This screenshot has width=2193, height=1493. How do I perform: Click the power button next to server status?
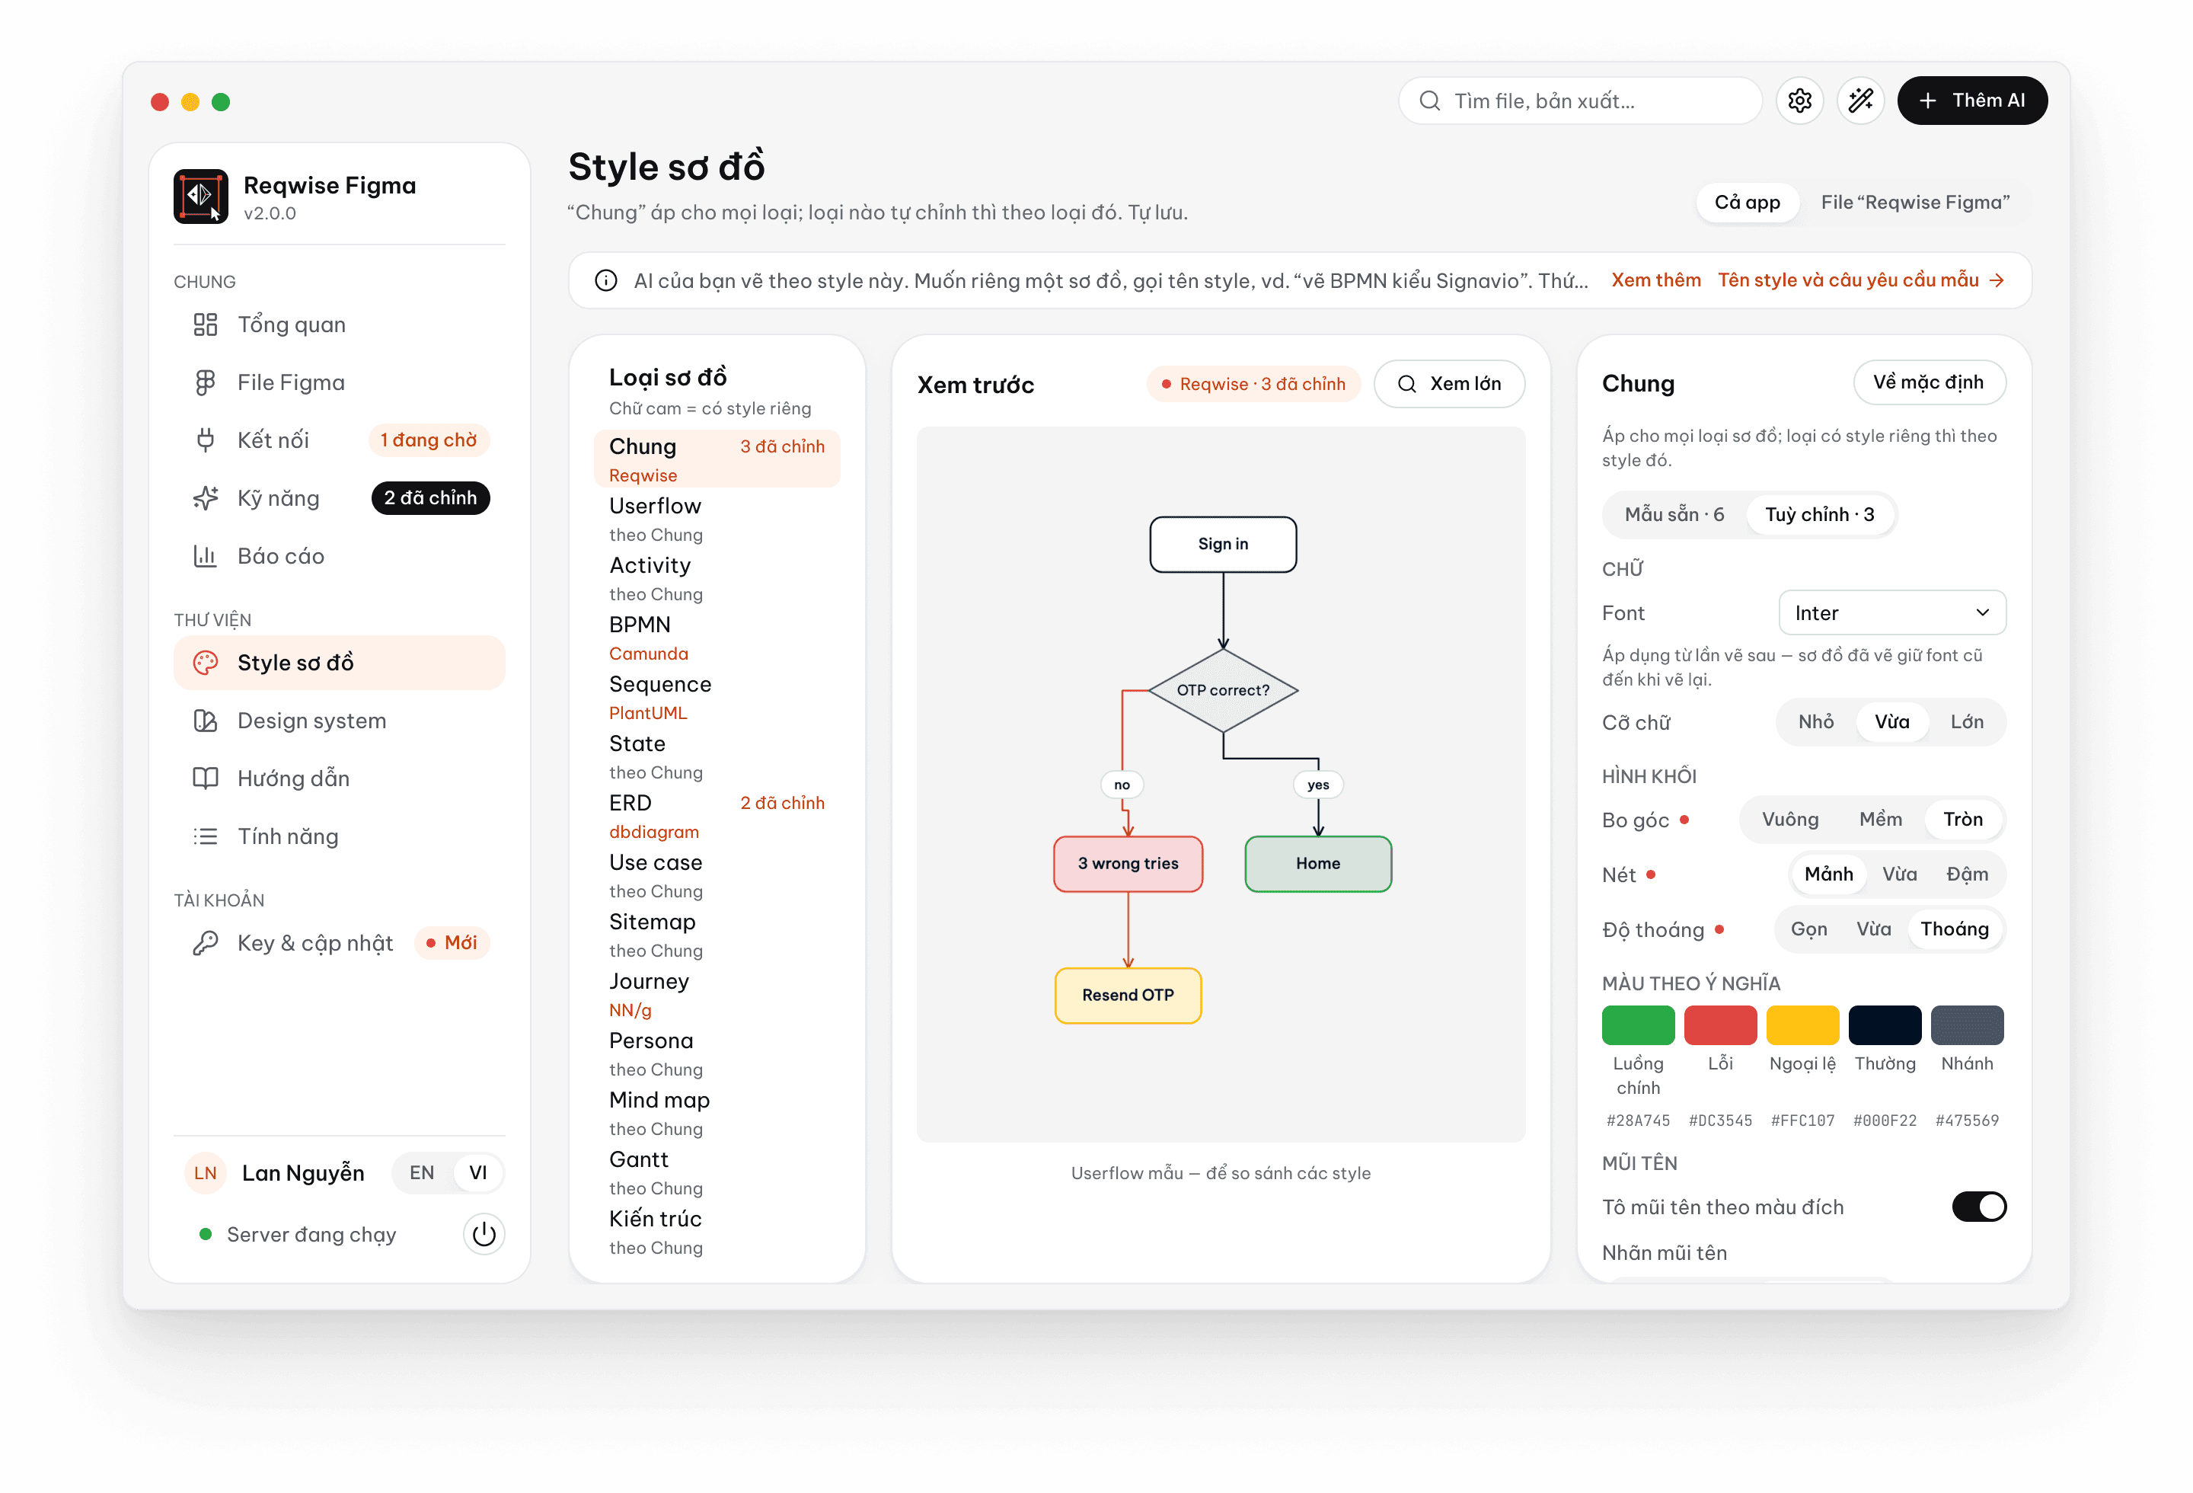pos(484,1233)
